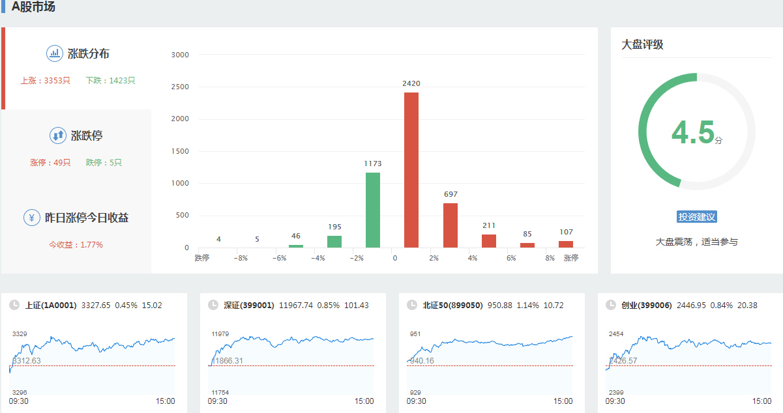Click the 昨日涨停今日收益 yen icon
The width and height of the screenshot is (783, 413).
pyautogui.click(x=32, y=218)
